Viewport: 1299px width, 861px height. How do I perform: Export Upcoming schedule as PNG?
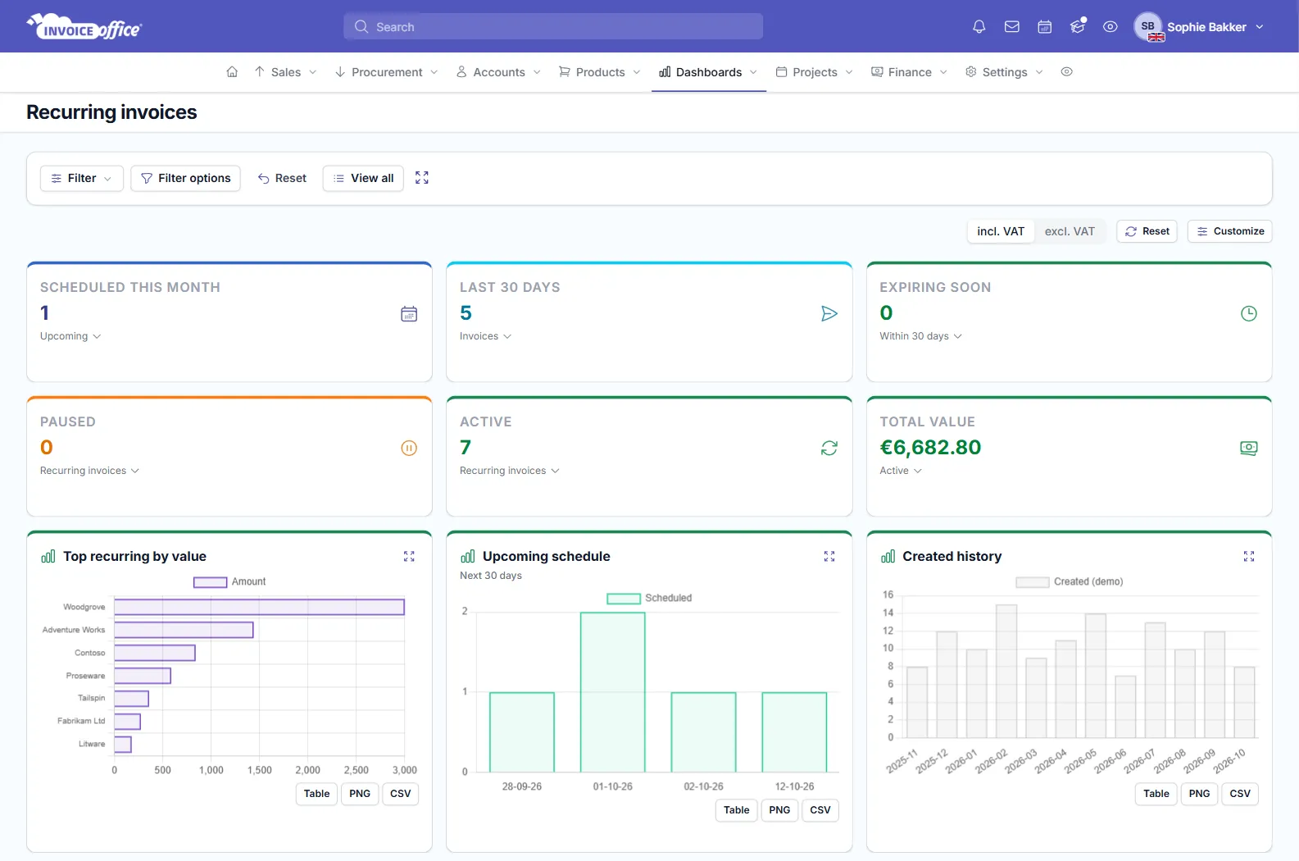pos(779,810)
